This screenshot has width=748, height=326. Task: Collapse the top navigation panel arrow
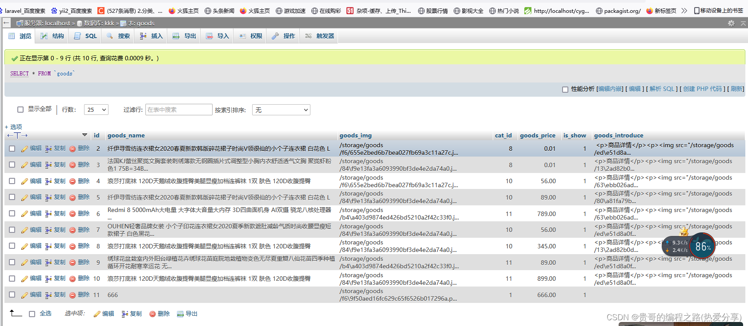coord(743,23)
